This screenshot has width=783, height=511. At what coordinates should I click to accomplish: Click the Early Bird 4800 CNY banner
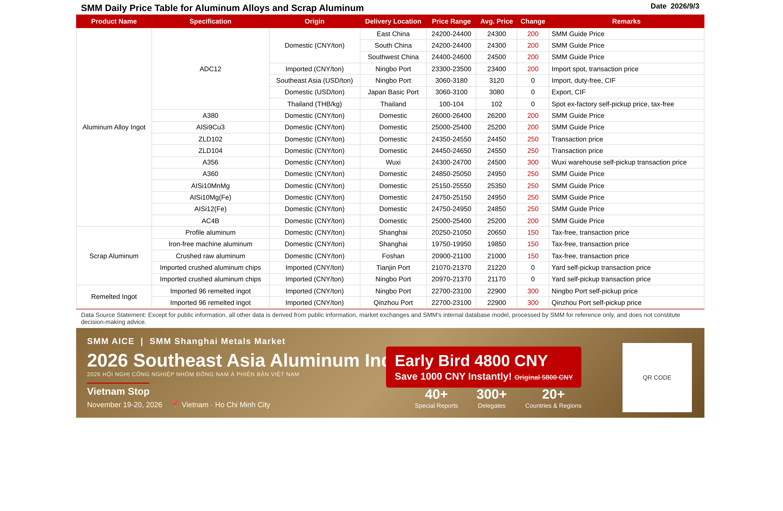pyautogui.click(x=483, y=367)
